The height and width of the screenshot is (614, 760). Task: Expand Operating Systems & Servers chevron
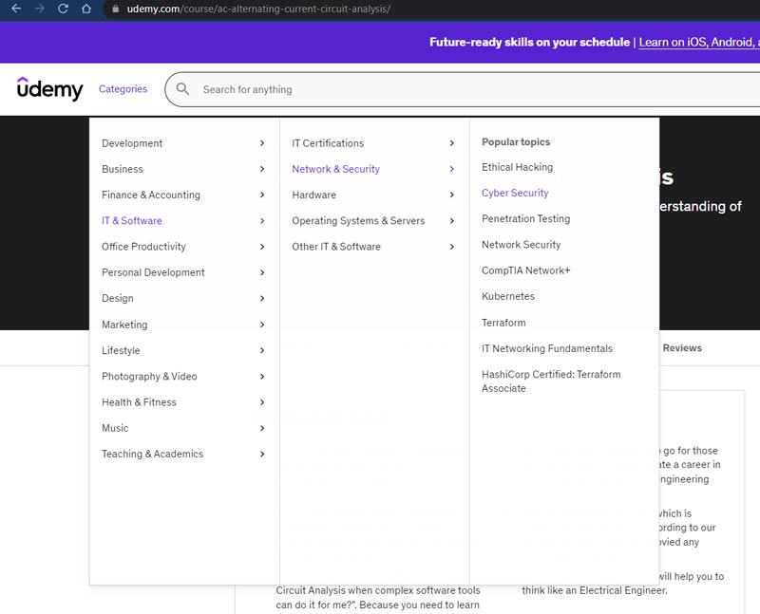(x=452, y=221)
